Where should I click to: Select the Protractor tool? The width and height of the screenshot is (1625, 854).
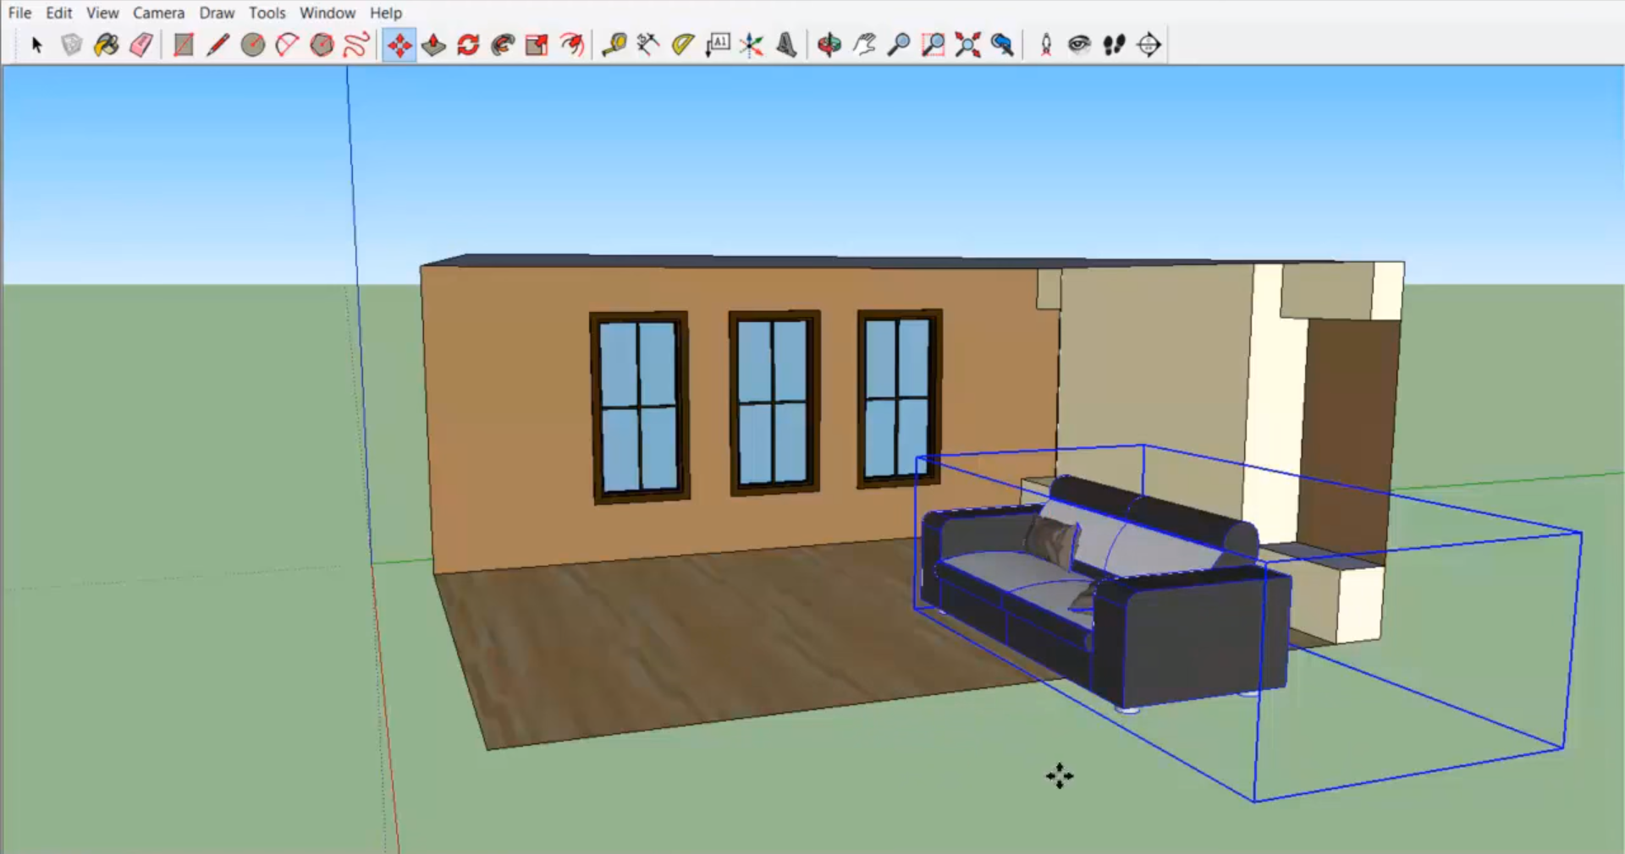(x=683, y=45)
